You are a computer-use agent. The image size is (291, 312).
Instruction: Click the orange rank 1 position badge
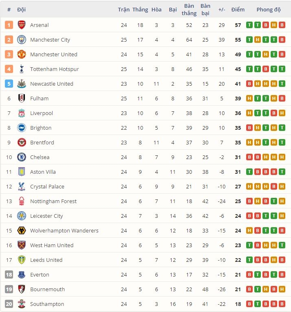[x=9, y=25]
